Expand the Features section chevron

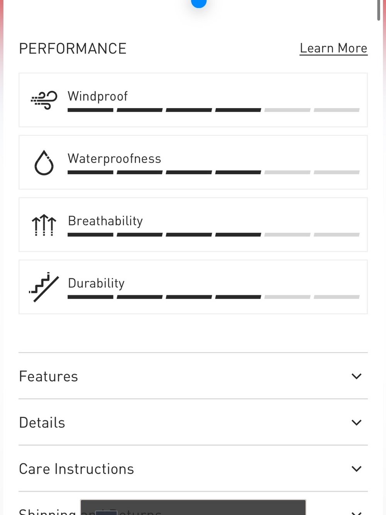pos(357,376)
